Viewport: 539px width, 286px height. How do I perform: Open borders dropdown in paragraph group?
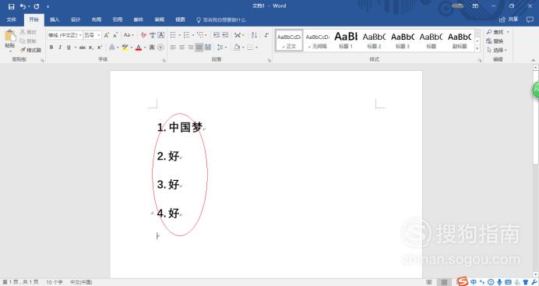click(x=257, y=48)
